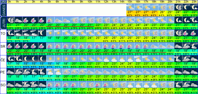Click the crescent moon icon for DANES at 22h
Viewport: 198px width, 94px height.
186,7
